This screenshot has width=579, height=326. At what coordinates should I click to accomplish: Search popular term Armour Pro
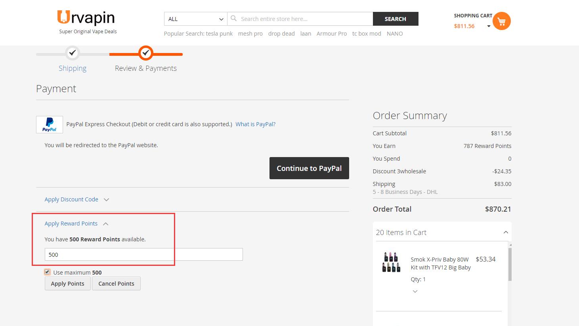pyautogui.click(x=332, y=34)
